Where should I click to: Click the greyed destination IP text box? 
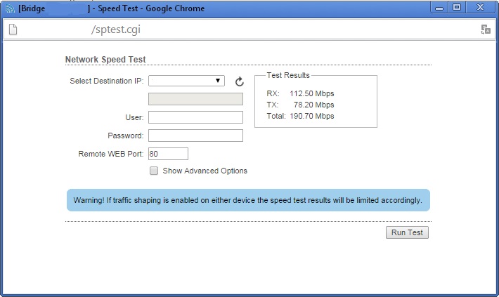tap(195, 99)
